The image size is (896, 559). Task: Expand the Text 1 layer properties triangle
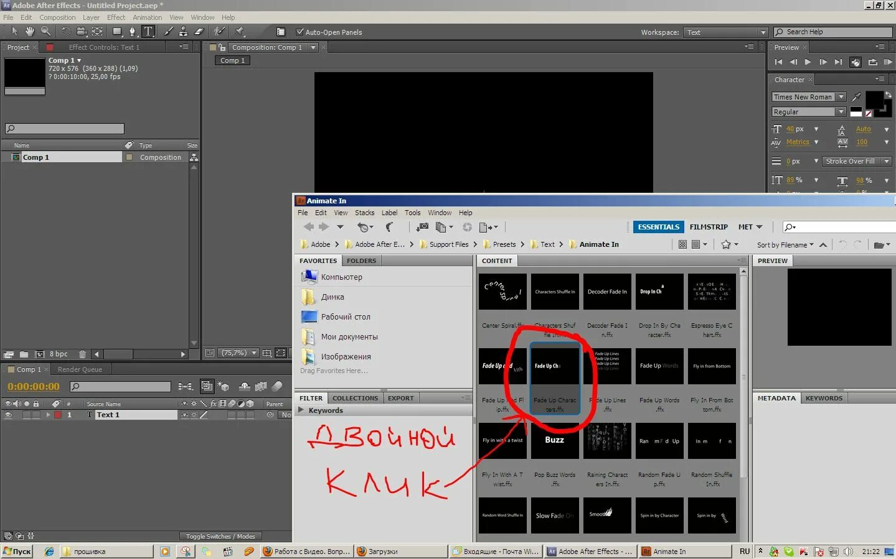click(x=48, y=415)
